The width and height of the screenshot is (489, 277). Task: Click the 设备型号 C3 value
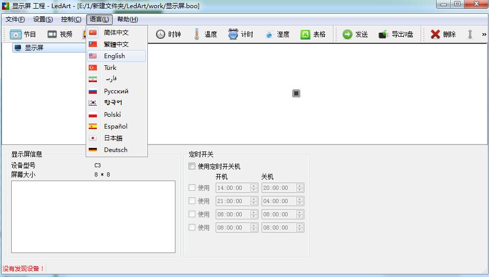pos(97,165)
